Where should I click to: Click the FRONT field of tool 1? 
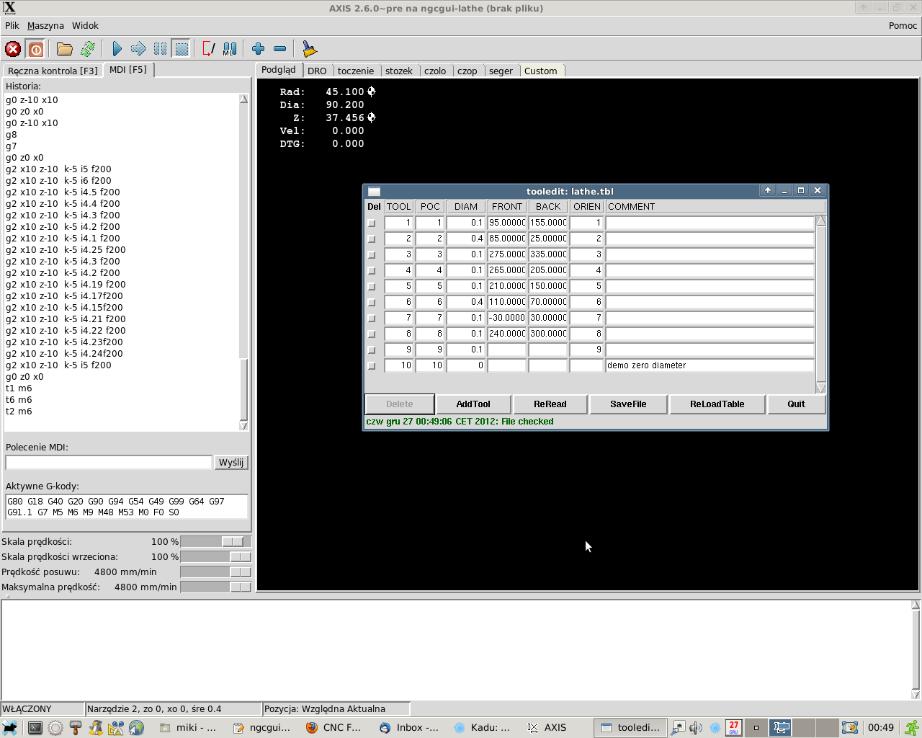[507, 223]
